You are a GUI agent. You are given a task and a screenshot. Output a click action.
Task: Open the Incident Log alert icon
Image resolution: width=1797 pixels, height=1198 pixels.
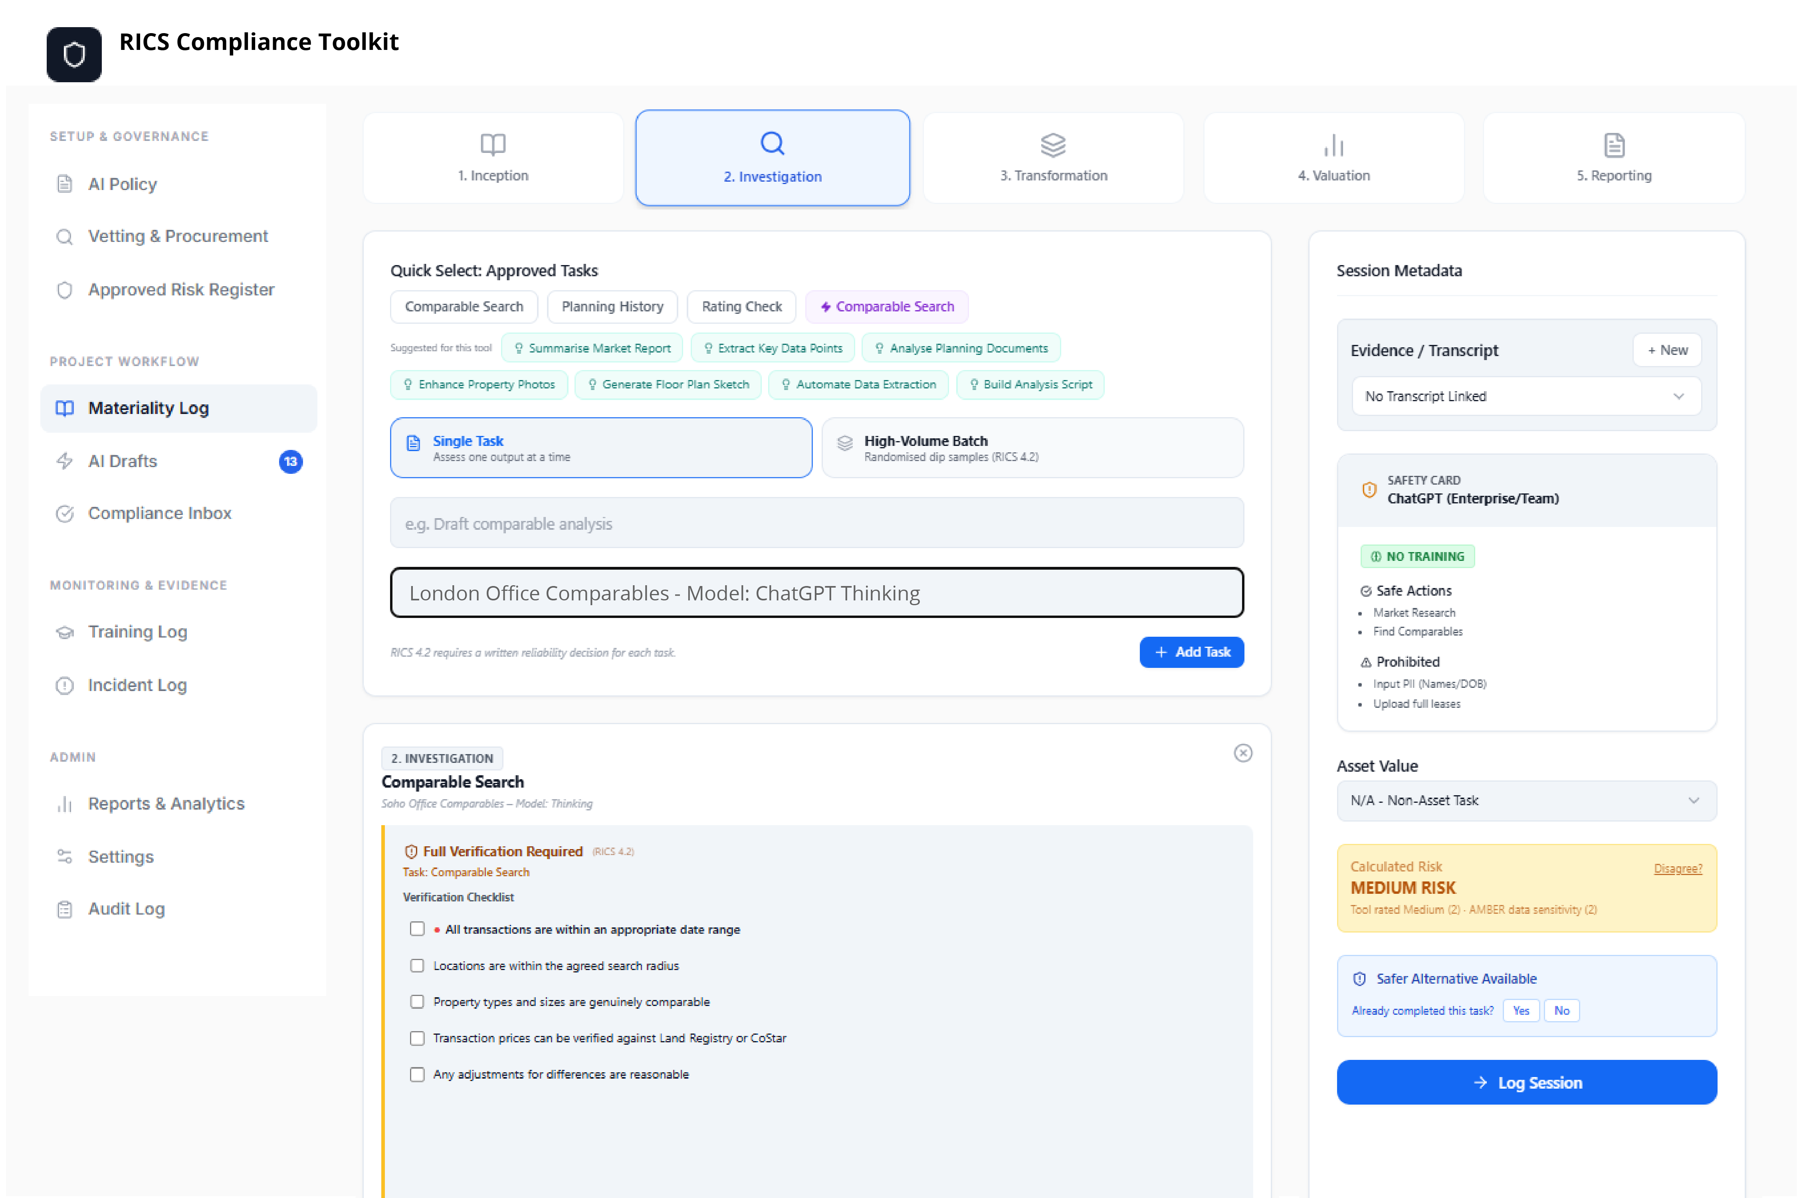coord(65,685)
